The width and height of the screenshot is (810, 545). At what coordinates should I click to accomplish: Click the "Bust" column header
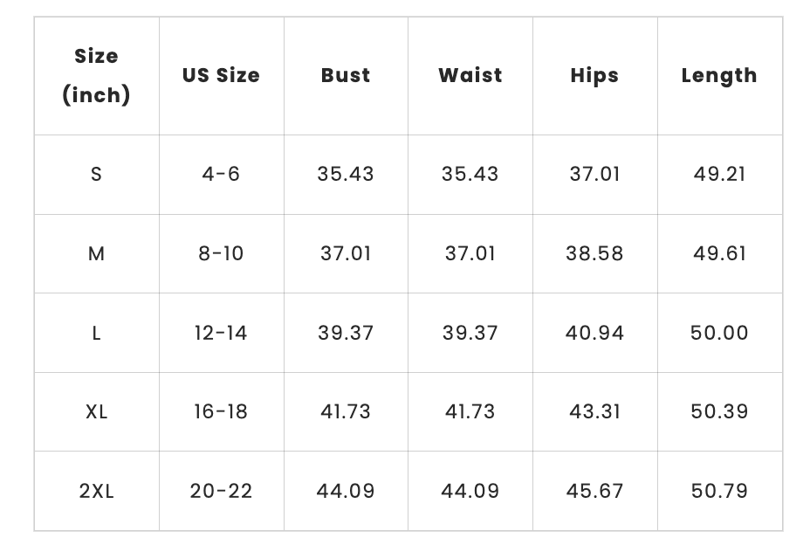click(346, 75)
